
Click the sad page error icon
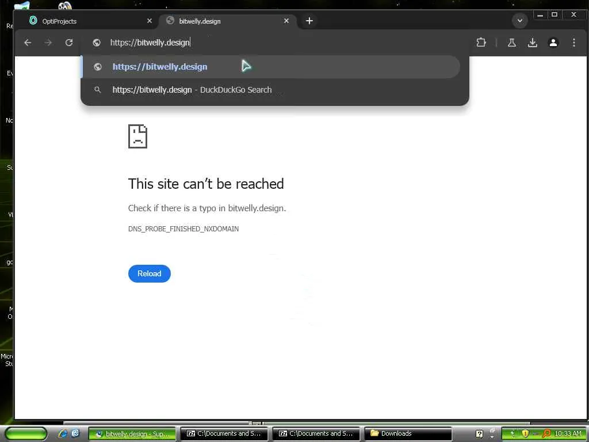point(138,136)
